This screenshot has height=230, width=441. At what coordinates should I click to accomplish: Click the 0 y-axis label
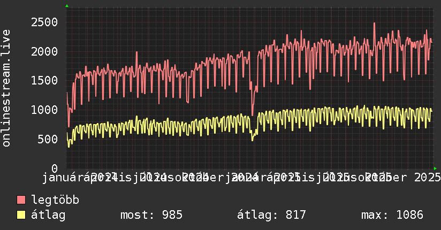click(x=55, y=168)
